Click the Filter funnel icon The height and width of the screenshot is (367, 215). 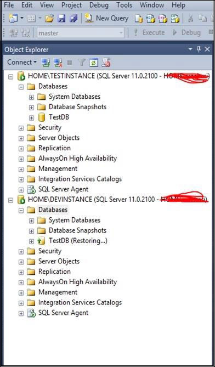tap(82, 63)
